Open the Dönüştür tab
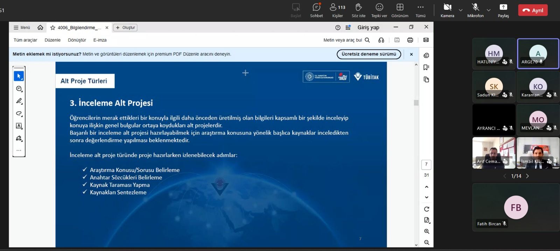The image size is (560, 251). 77,40
